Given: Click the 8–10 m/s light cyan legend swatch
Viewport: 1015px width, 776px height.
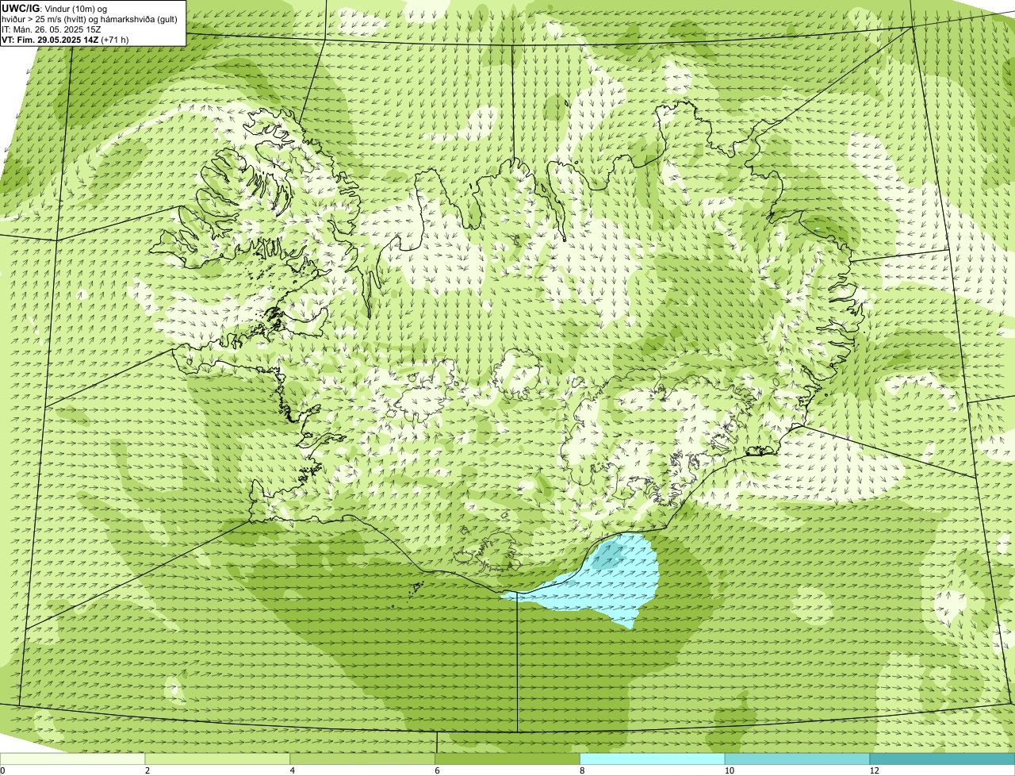Looking at the screenshot, I should [653, 759].
